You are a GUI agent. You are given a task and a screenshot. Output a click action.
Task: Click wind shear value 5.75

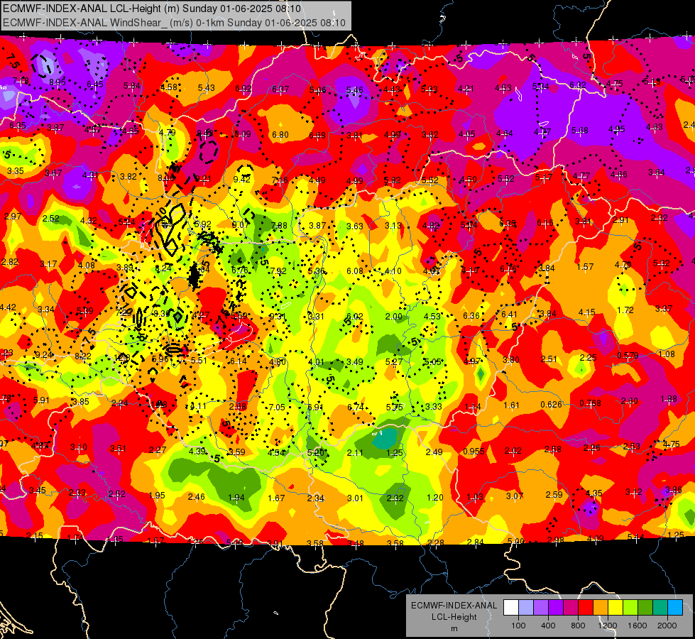click(x=395, y=407)
